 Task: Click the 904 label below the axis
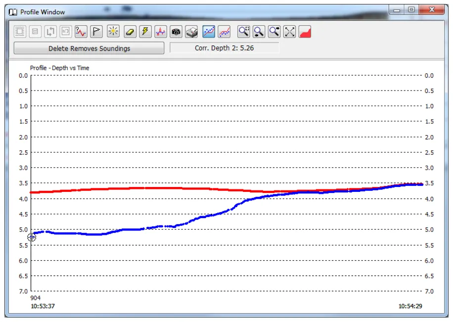click(36, 298)
